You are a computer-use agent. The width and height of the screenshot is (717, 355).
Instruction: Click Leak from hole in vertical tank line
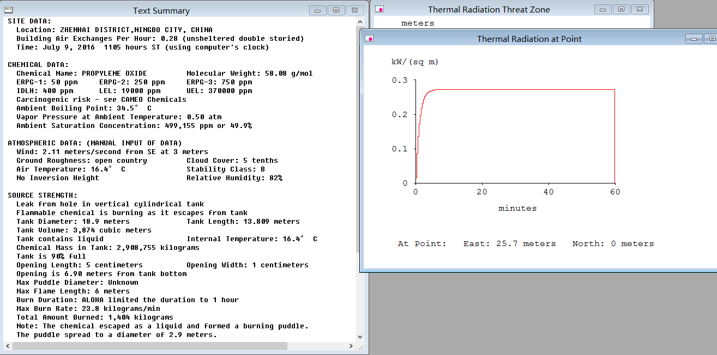pyautogui.click(x=110, y=204)
